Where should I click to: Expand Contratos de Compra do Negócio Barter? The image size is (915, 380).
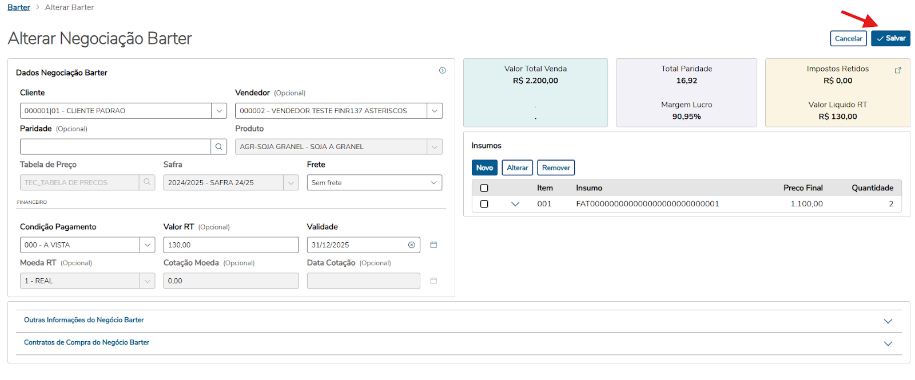click(x=888, y=343)
